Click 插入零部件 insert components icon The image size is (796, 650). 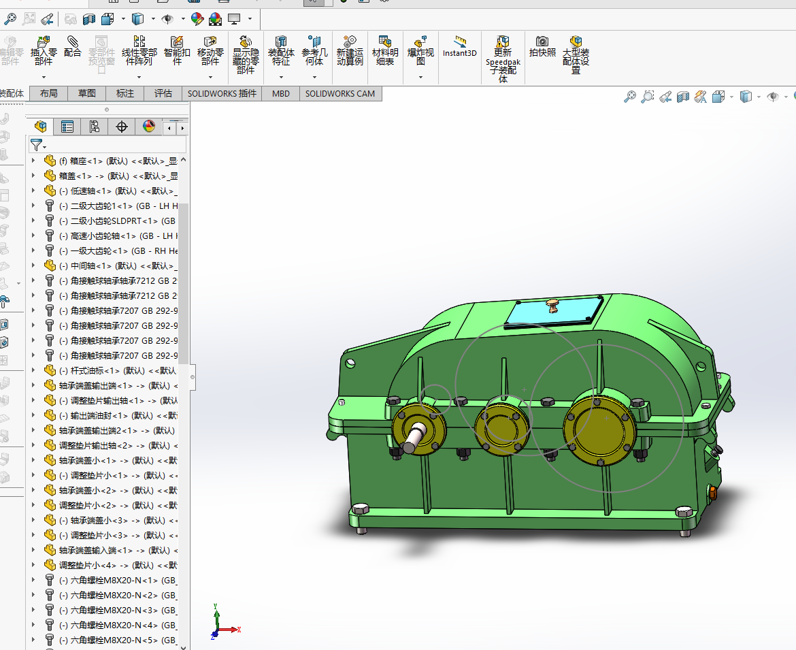click(44, 43)
